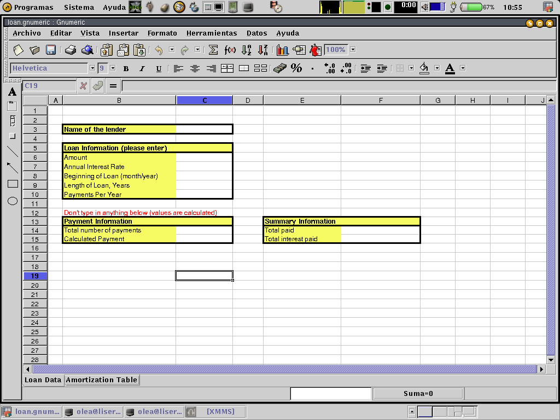
Task: Open the font color dropdown arrow
Action: pos(463,68)
